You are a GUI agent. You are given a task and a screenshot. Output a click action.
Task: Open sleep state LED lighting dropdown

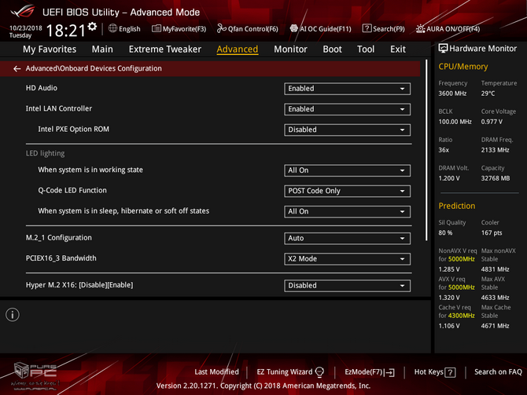tap(347, 211)
